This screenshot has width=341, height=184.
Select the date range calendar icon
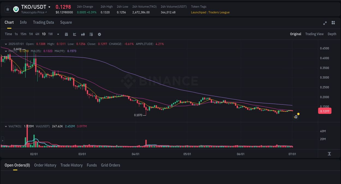point(66,34)
